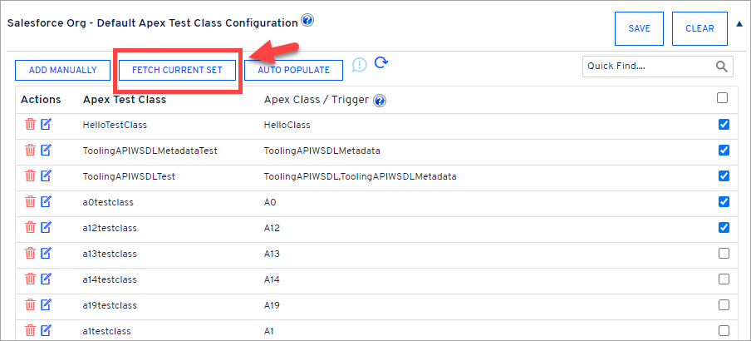Image resolution: width=751 pixels, height=341 pixels.
Task: Delete the HelloTestClass row
Action: click(30, 125)
